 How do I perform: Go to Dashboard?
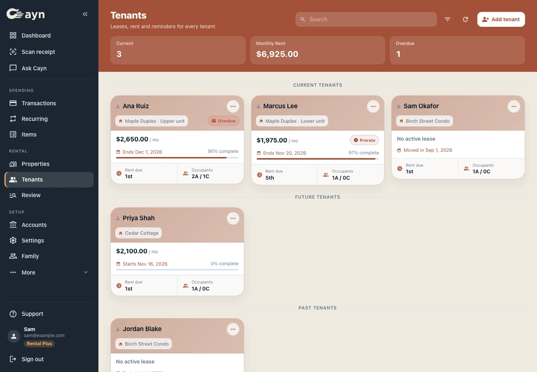49,35
